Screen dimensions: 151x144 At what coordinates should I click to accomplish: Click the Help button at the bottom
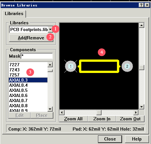pos(137,139)
